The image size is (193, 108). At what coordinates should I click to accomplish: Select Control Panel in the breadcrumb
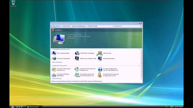point(66,26)
